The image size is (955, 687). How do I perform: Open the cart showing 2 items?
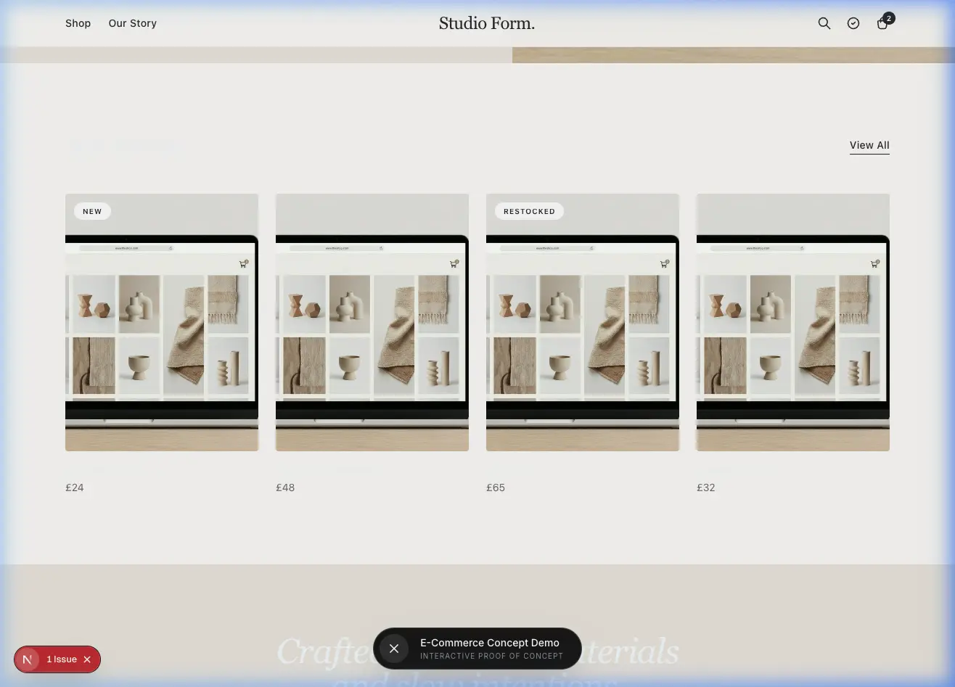pyautogui.click(x=882, y=23)
